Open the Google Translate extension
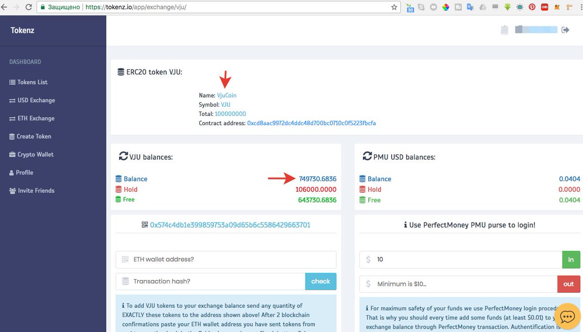583x332 pixels. coord(470,7)
